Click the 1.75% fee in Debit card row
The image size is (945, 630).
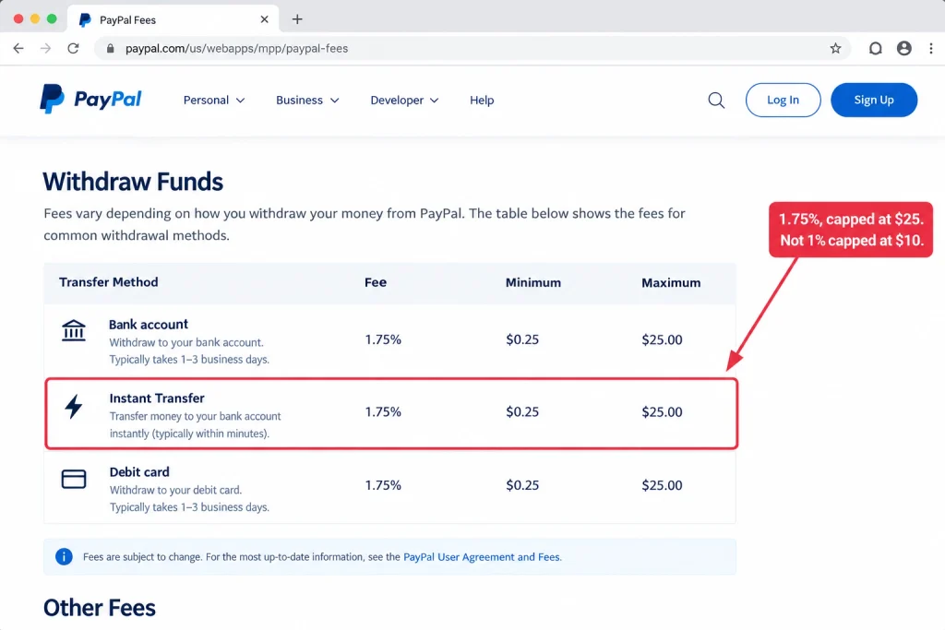(x=383, y=485)
